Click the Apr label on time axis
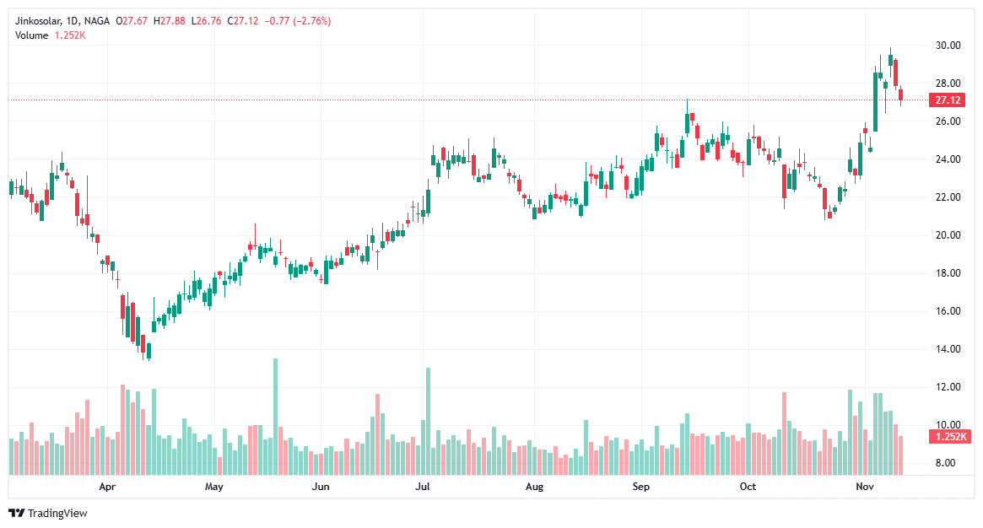Screen dimensions: 983x528 [x=107, y=487]
